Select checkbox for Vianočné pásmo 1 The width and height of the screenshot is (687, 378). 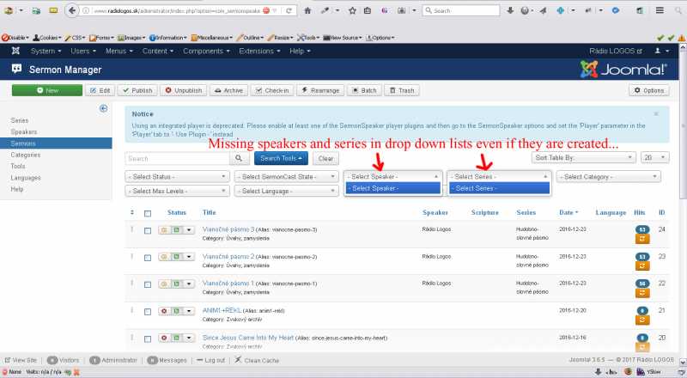pos(148,284)
